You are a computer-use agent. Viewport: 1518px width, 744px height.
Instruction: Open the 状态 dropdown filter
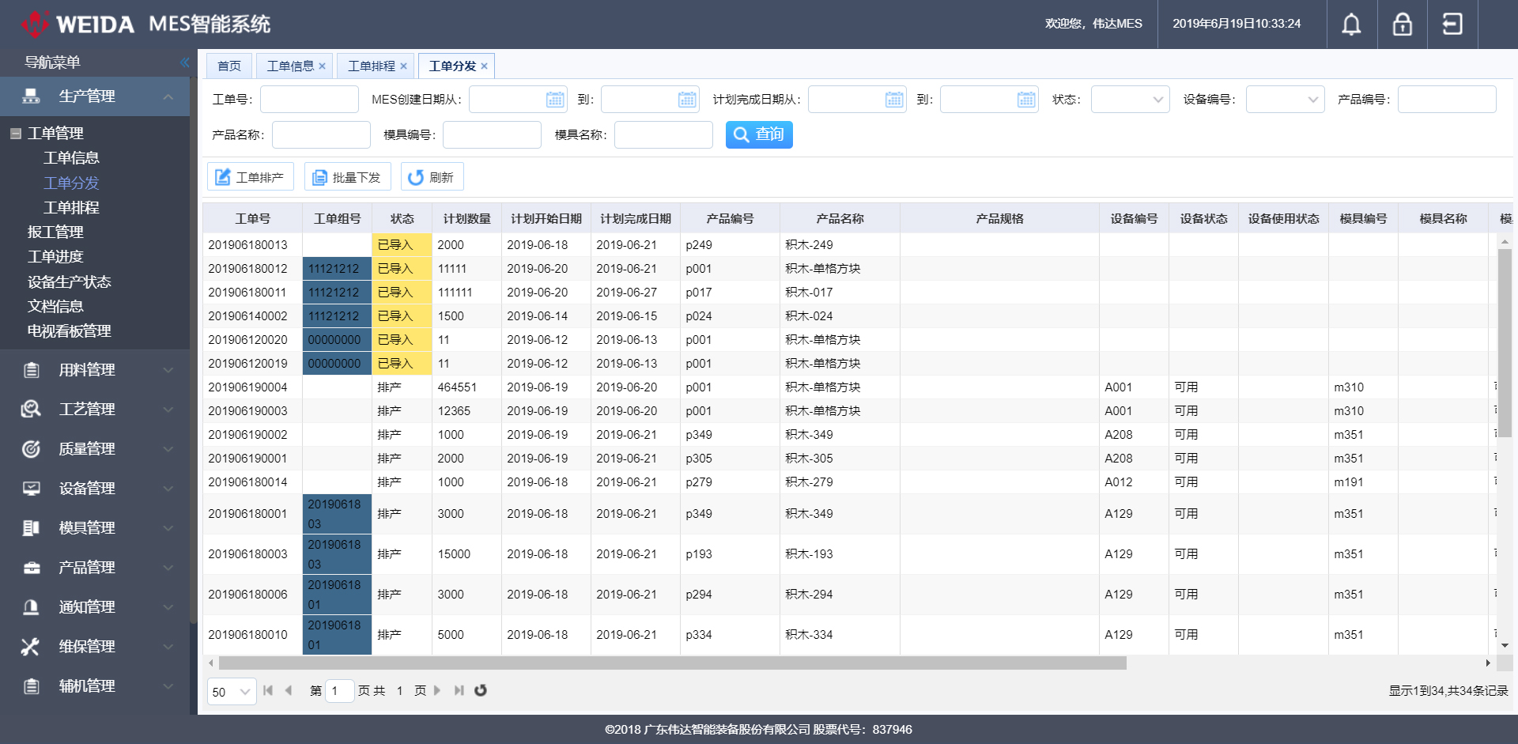point(1130,100)
